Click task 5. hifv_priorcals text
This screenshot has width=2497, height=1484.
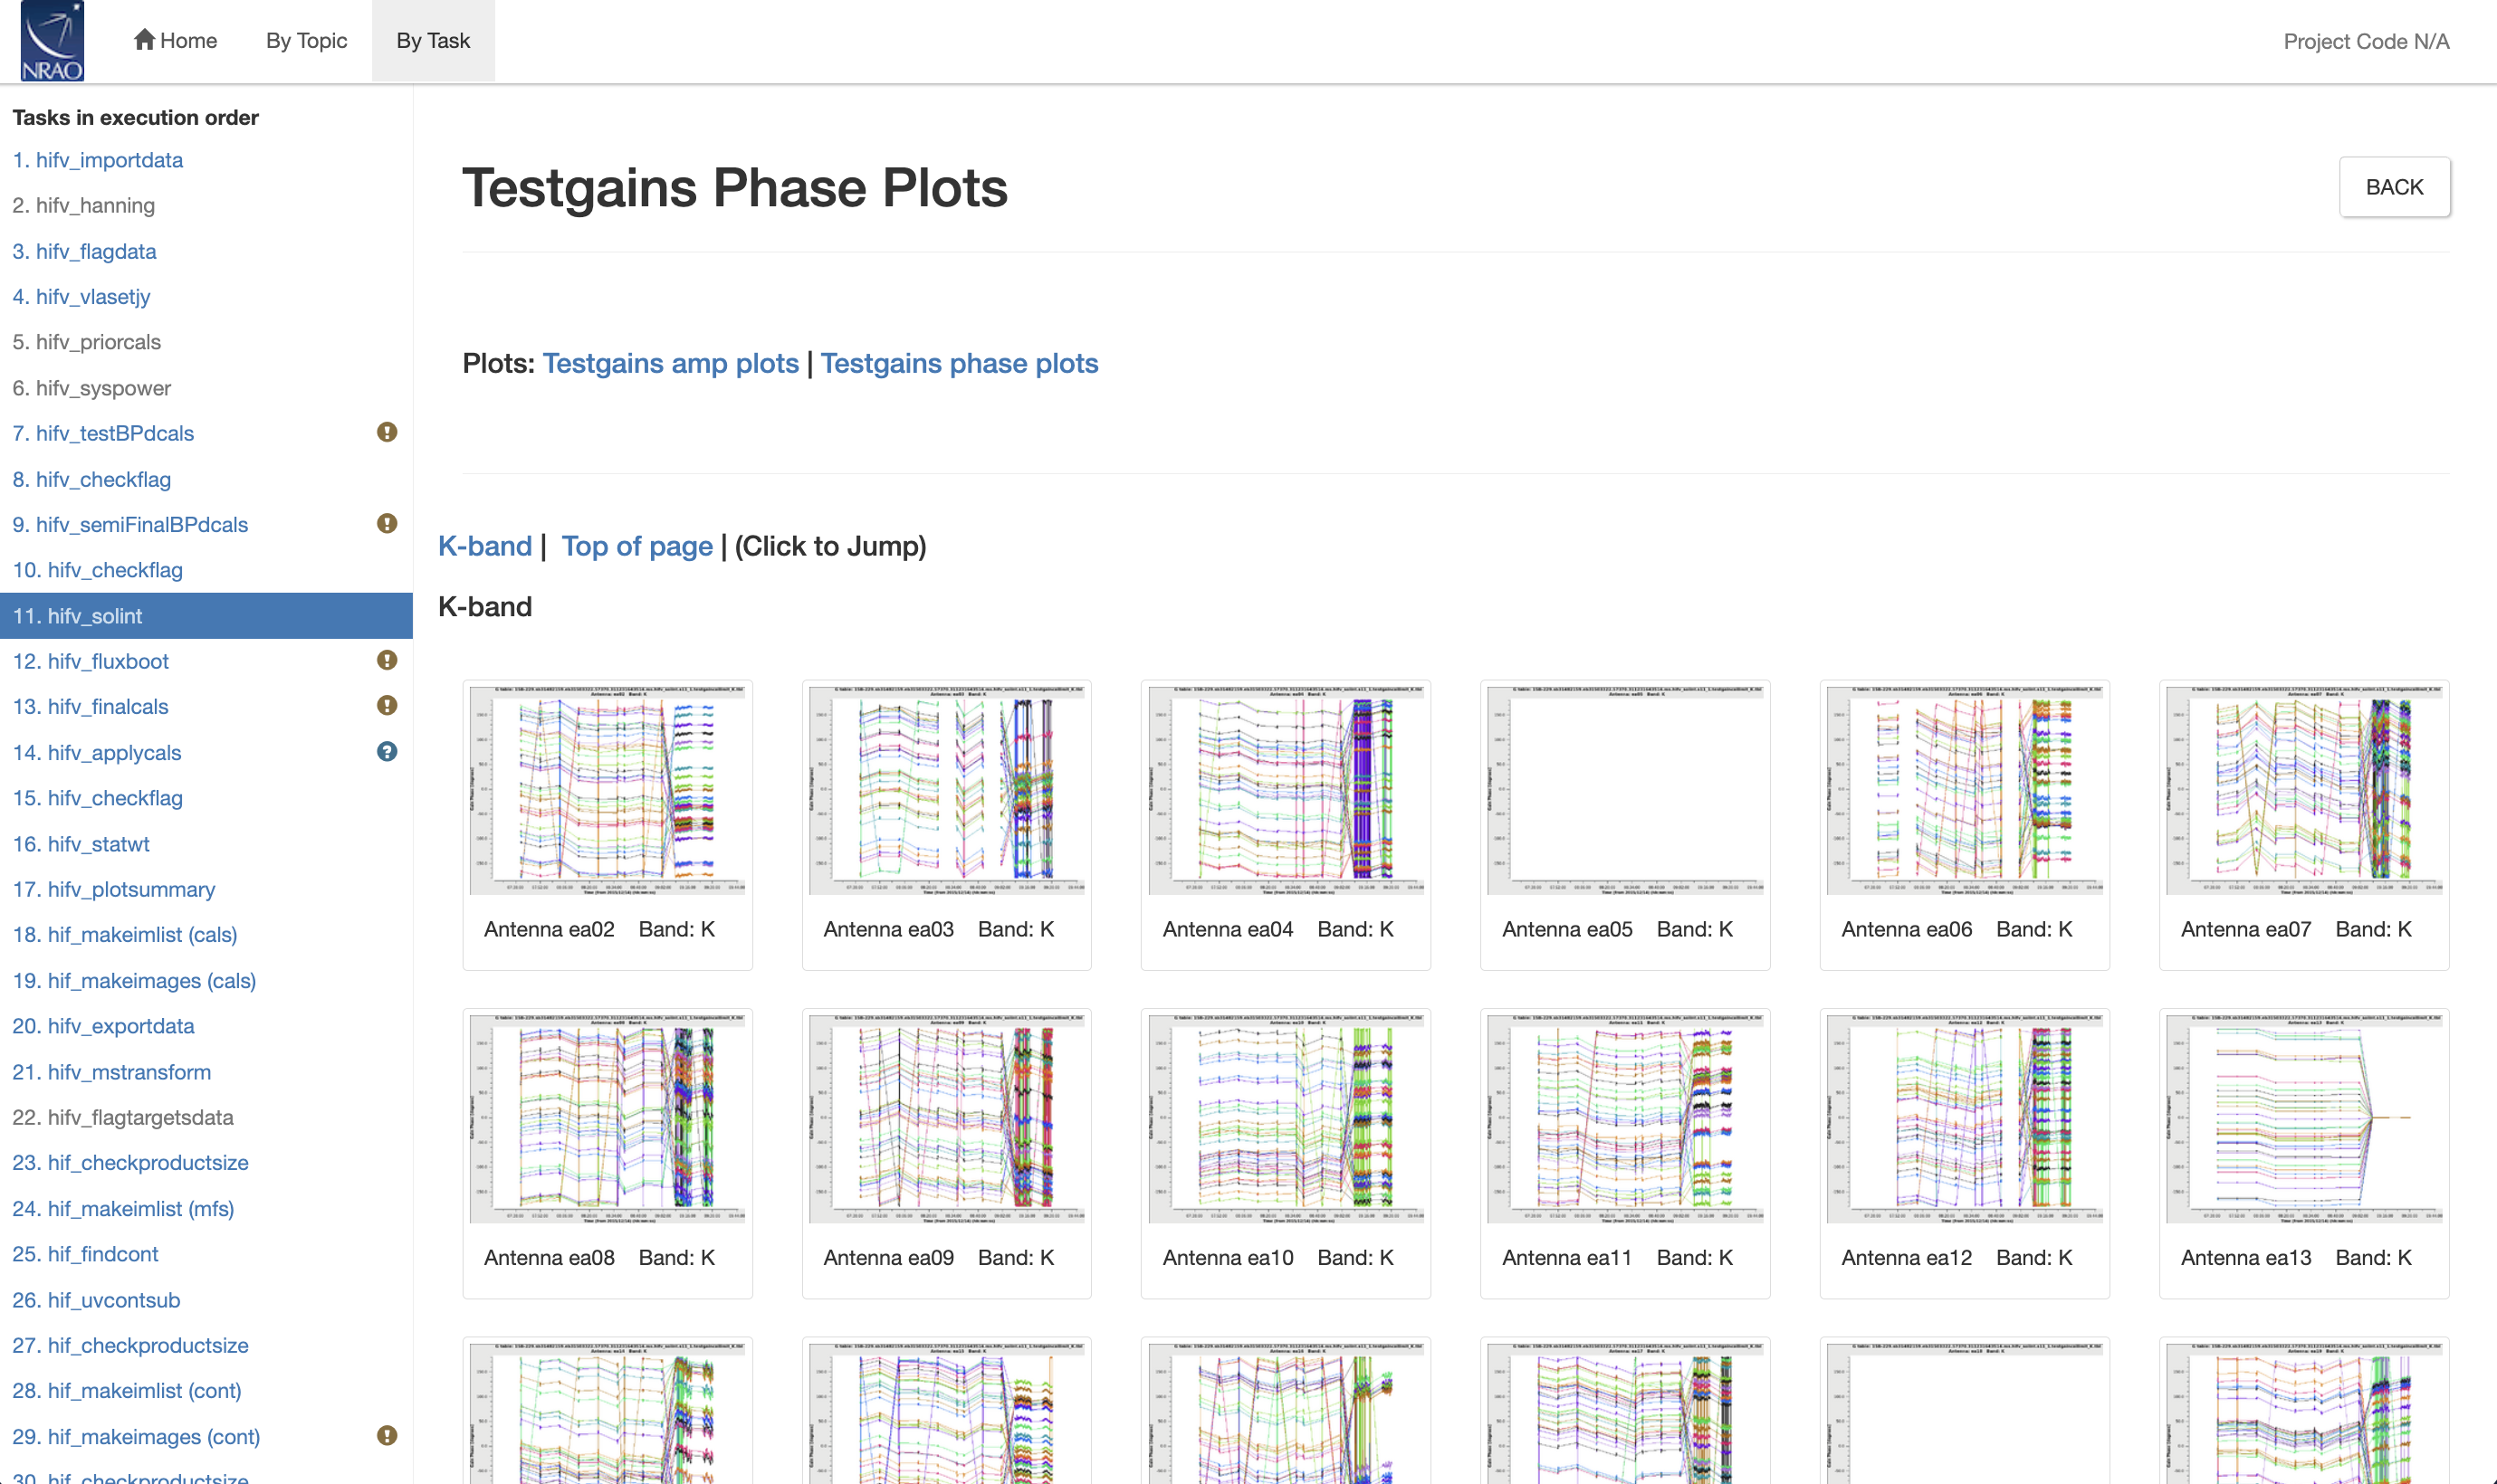click(86, 342)
